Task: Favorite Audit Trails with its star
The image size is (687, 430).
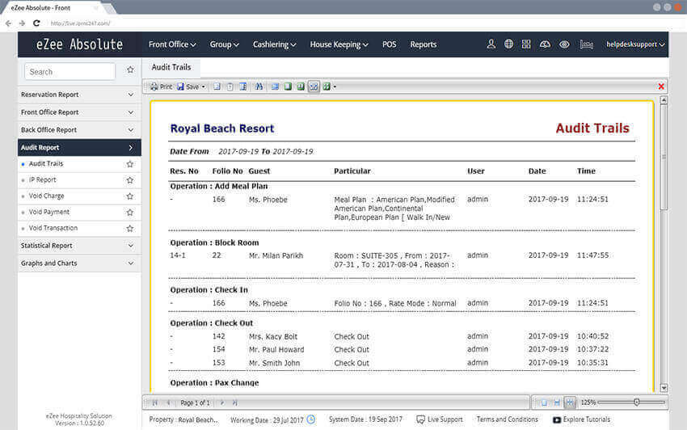Action: point(129,164)
